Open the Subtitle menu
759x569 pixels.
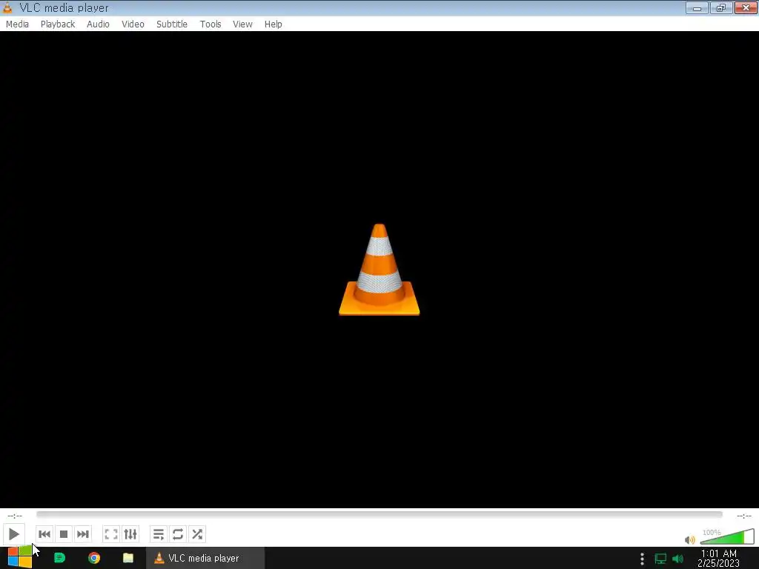tap(172, 24)
